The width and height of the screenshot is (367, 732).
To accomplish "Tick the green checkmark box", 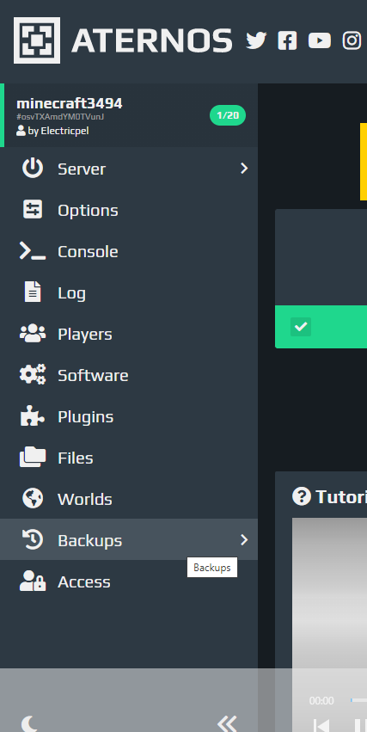I will click(301, 327).
